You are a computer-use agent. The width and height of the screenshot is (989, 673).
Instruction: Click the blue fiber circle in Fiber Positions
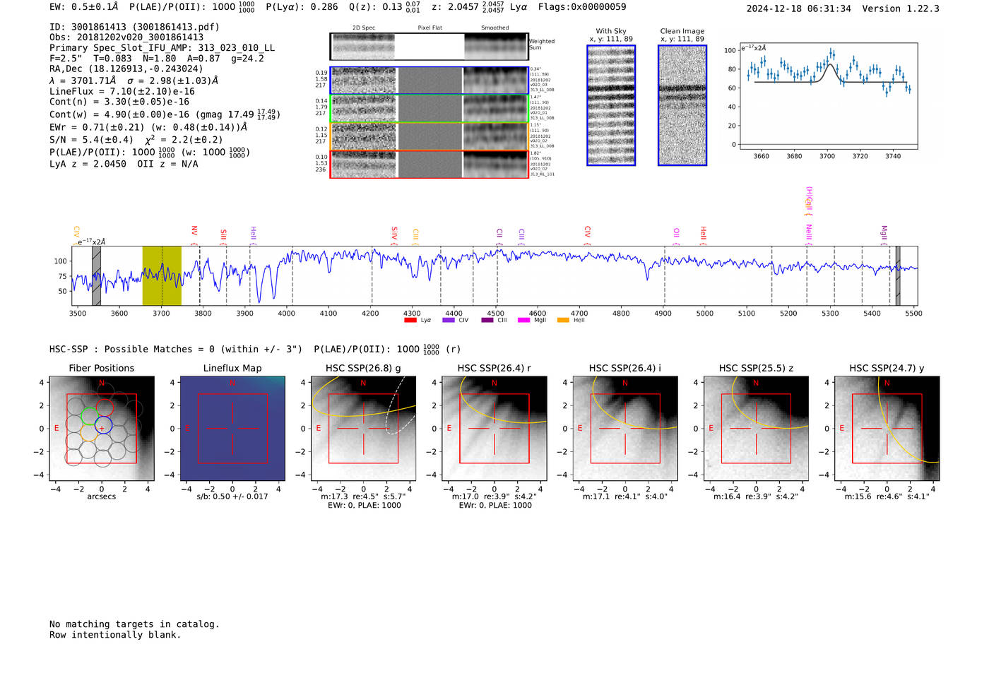pyautogui.click(x=103, y=425)
